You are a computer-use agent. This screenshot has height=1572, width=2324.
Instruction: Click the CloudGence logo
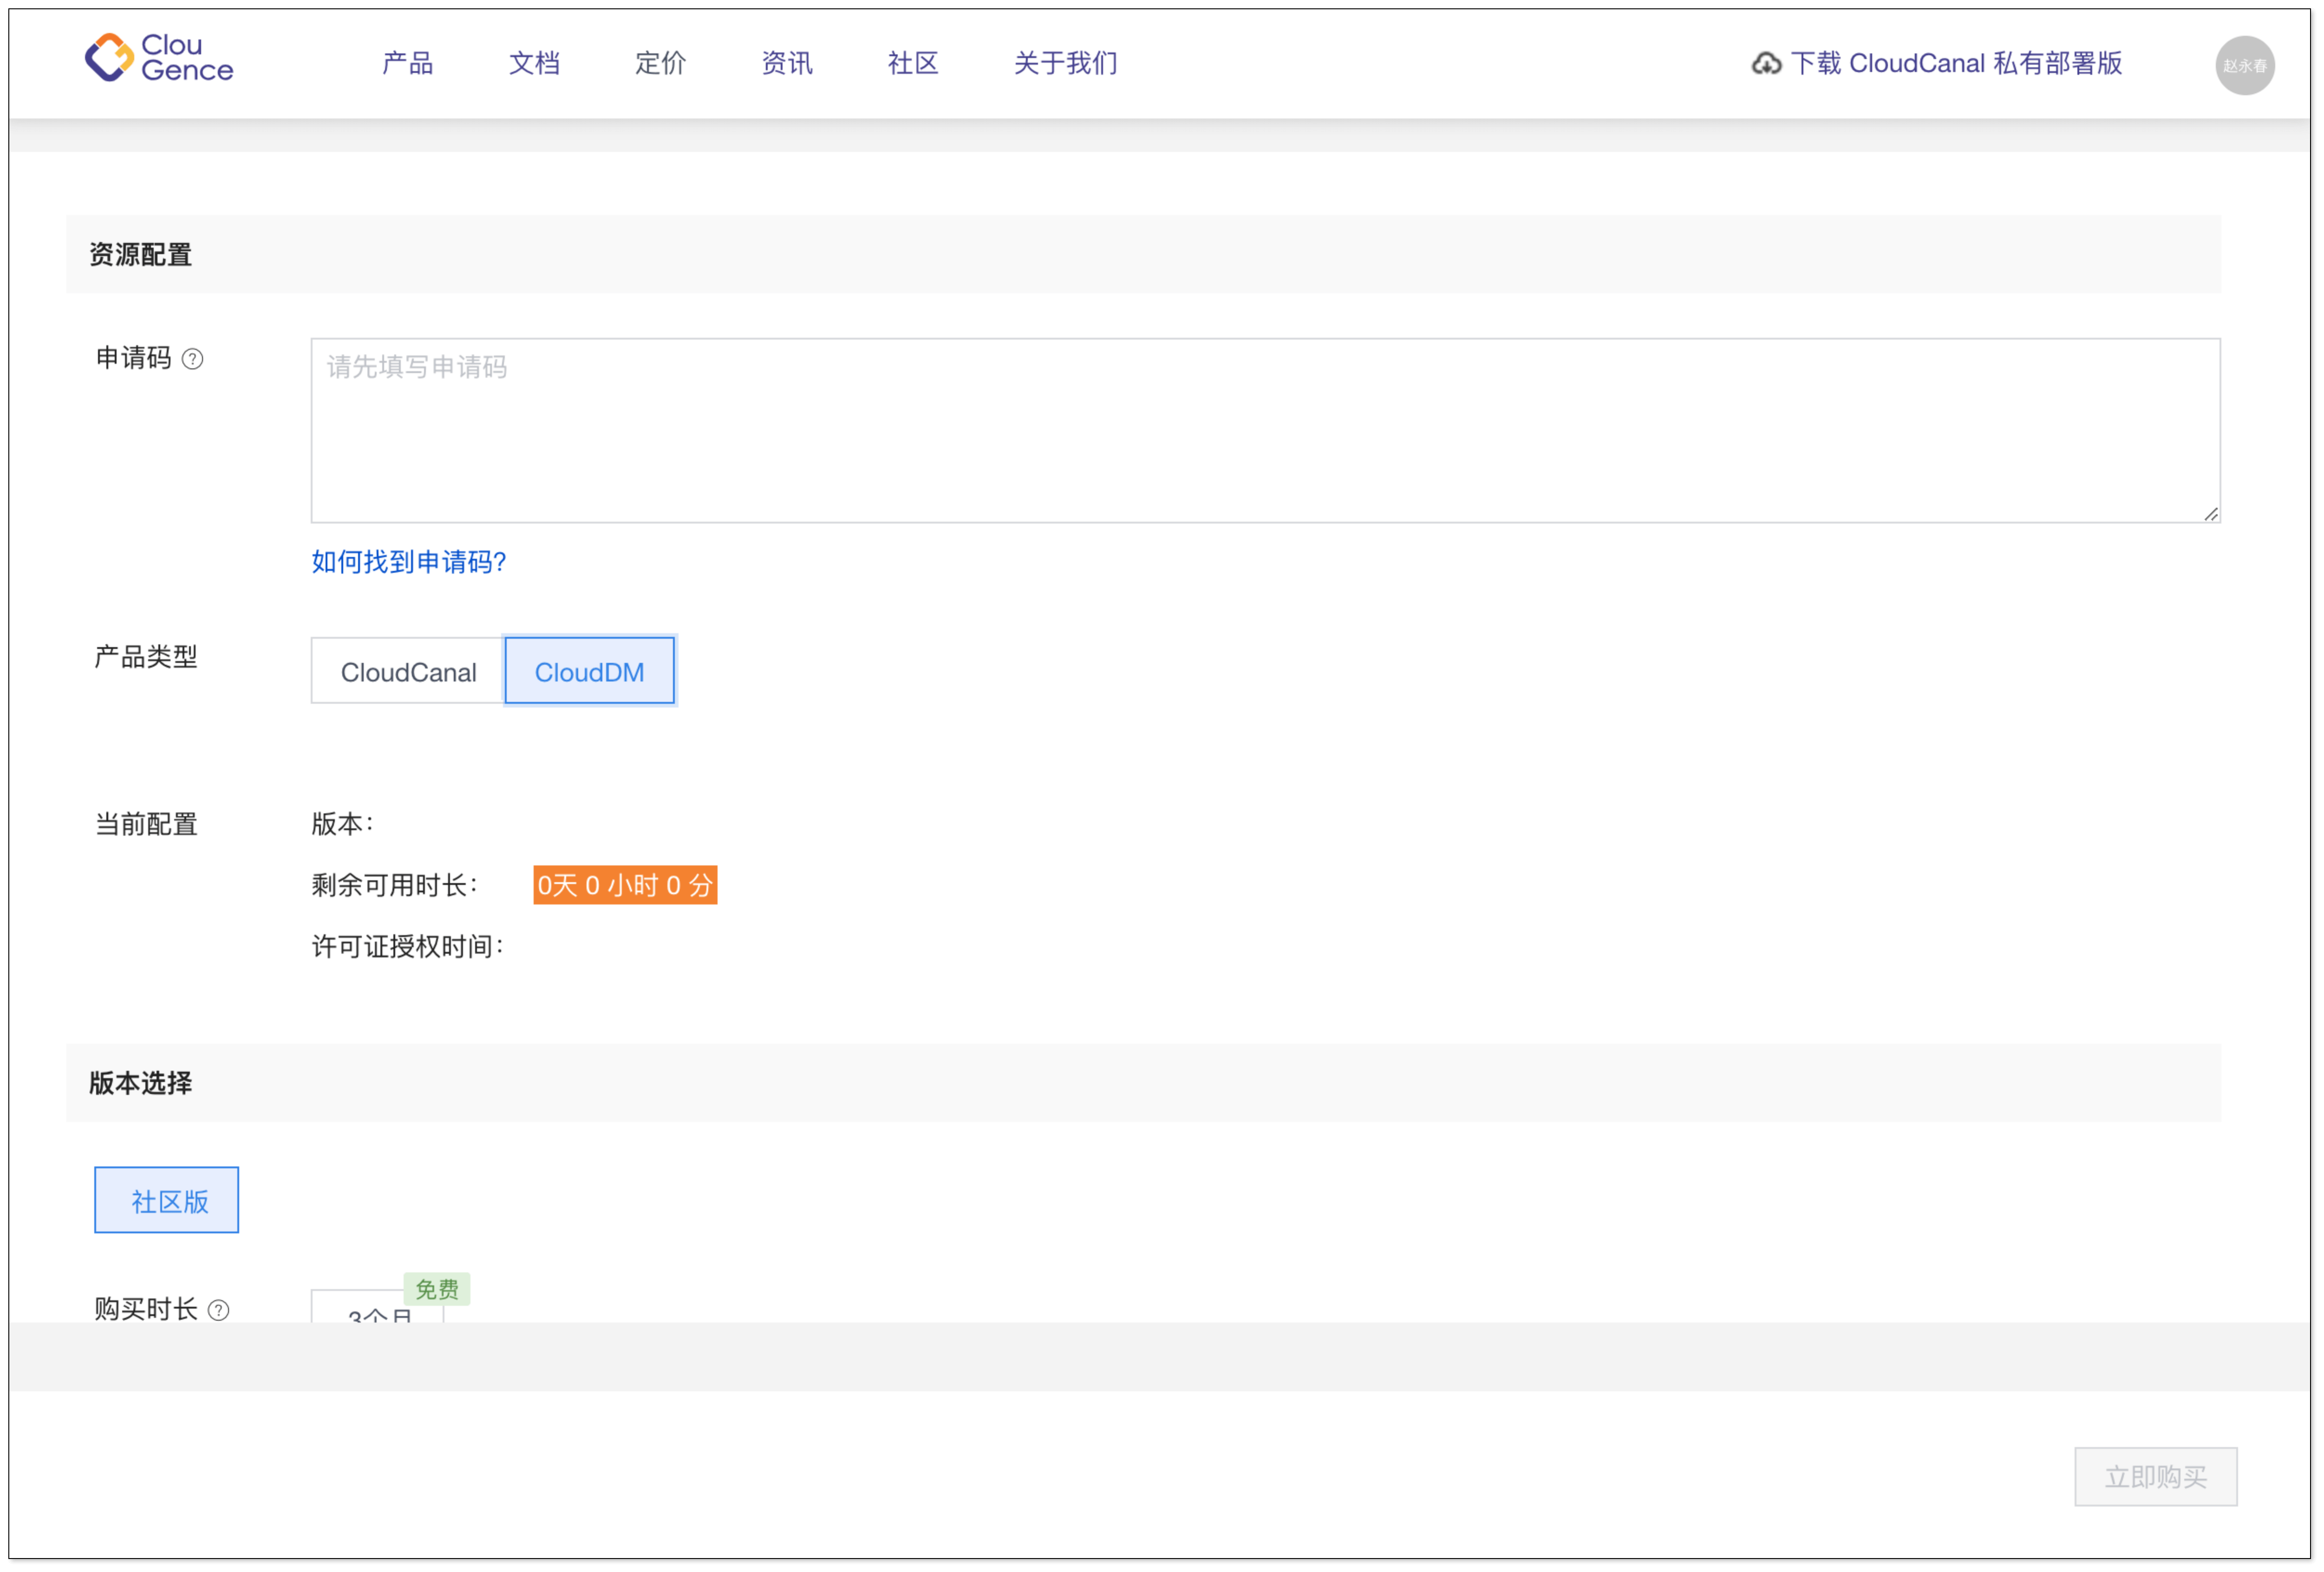[x=159, y=58]
